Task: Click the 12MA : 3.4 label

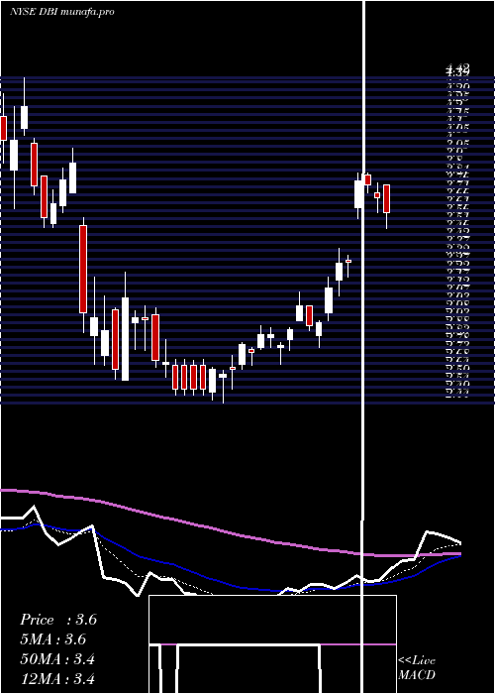Action: [57, 678]
